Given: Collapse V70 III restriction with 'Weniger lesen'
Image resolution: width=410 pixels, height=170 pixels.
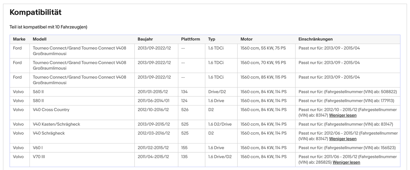Looking at the screenshot, I should (x=346, y=163).
